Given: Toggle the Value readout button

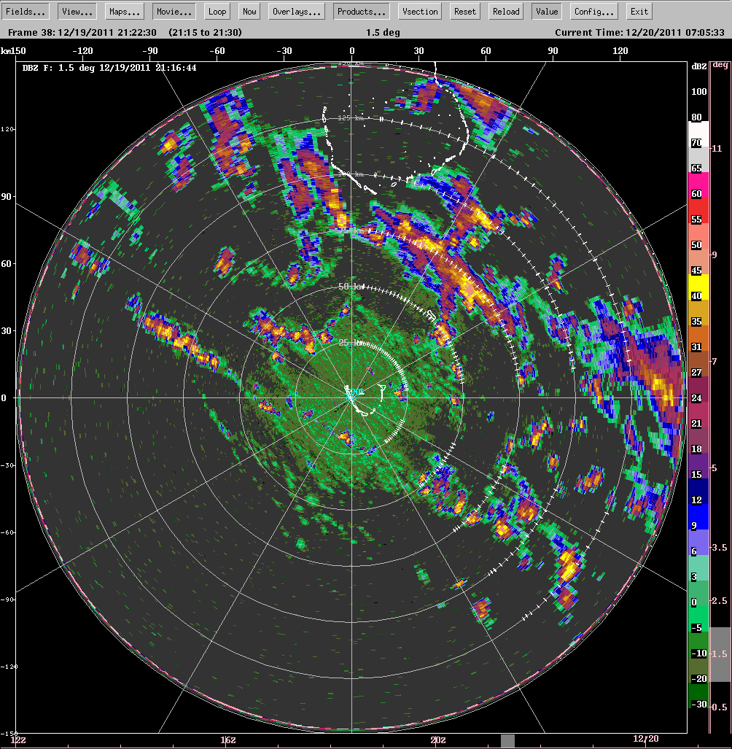Looking at the screenshot, I should click(x=546, y=12).
